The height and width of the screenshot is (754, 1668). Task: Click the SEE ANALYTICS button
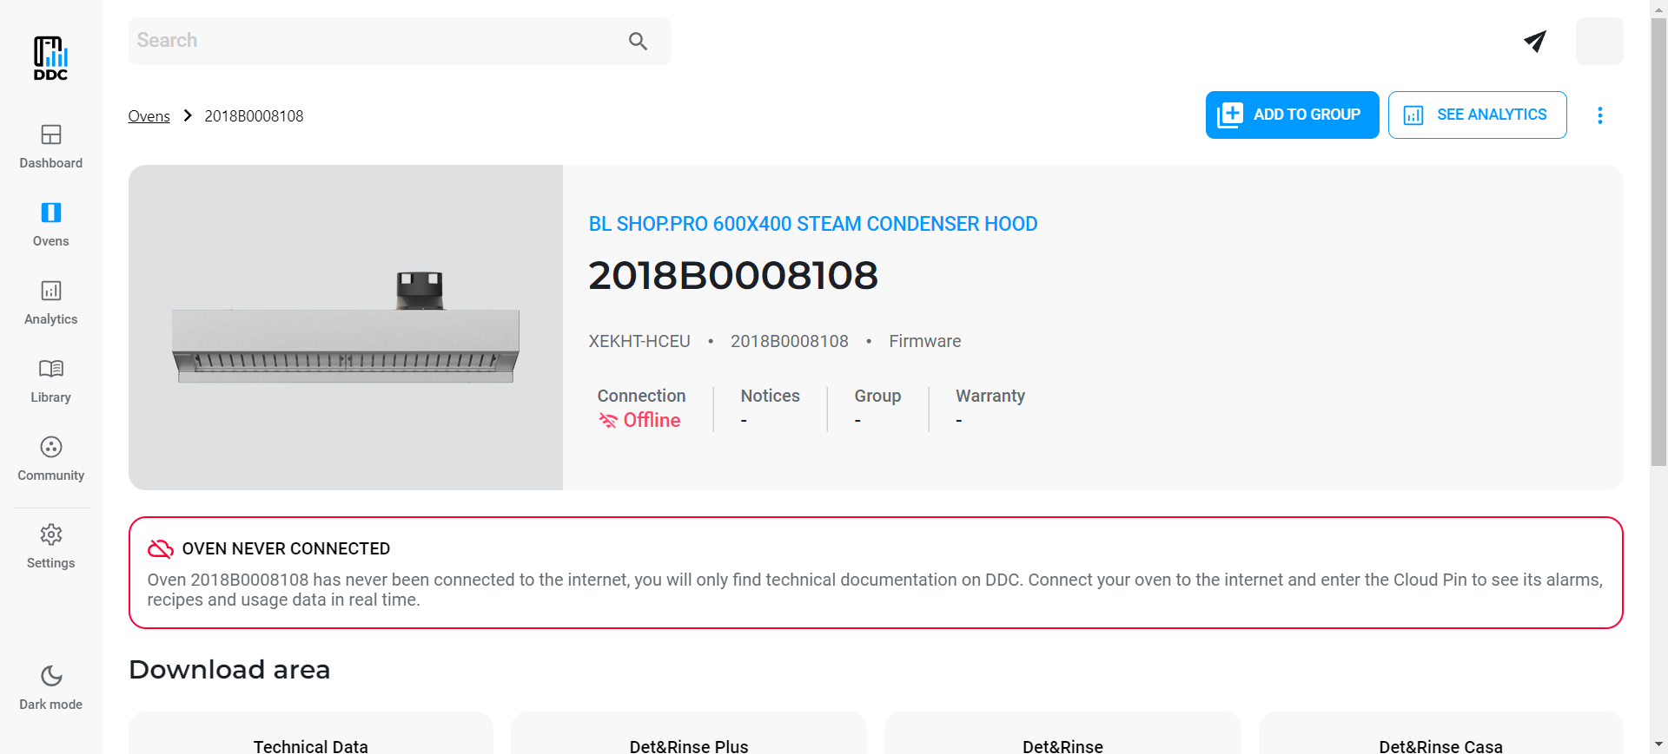(x=1477, y=115)
